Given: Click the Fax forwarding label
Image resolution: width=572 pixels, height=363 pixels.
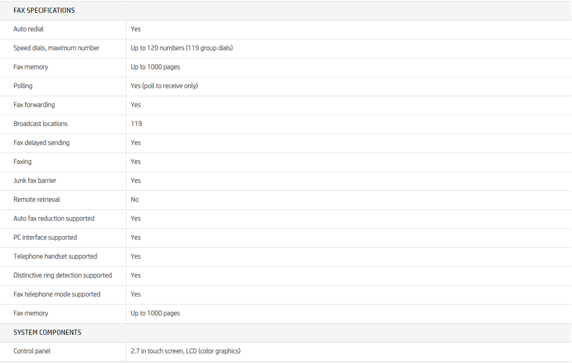Looking at the screenshot, I should click(34, 105).
